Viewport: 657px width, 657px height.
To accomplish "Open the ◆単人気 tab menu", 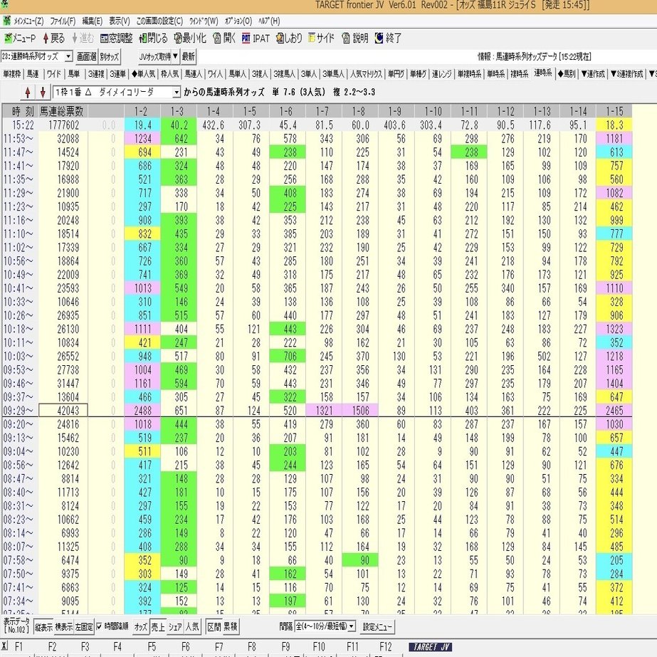I will (x=143, y=74).
